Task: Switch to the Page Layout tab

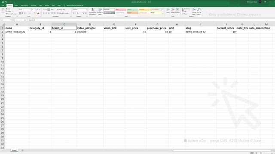Action: [x=24, y=6]
